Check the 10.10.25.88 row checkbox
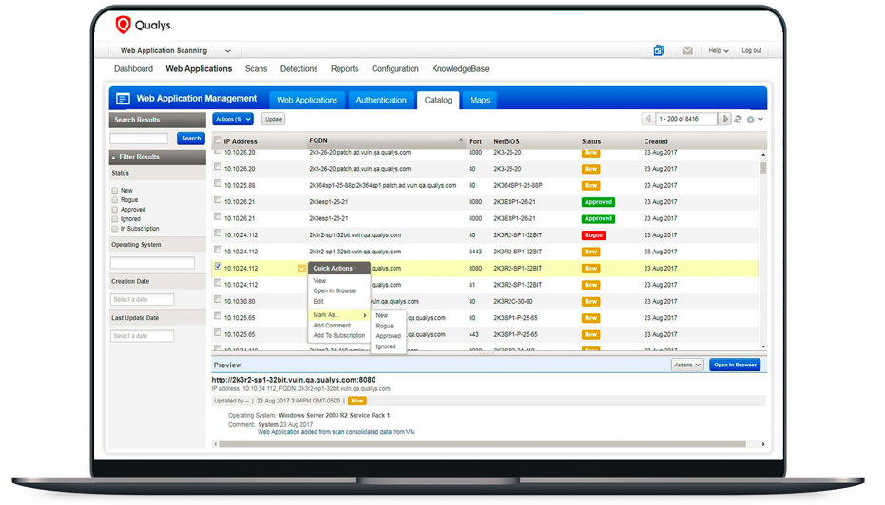Image resolution: width=885 pixels, height=505 pixels. tap(218, 184)
